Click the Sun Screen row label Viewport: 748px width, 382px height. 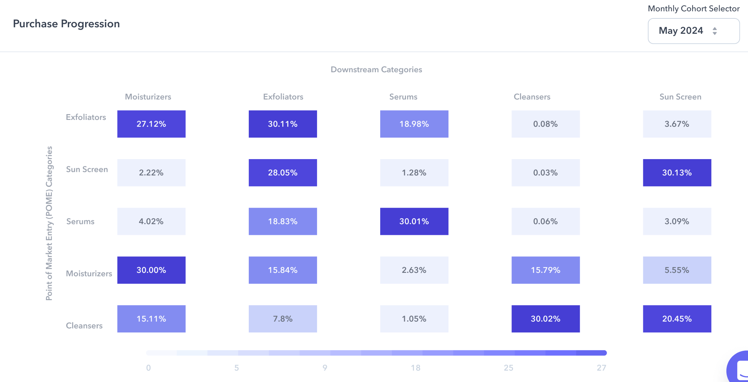[87, 169]
